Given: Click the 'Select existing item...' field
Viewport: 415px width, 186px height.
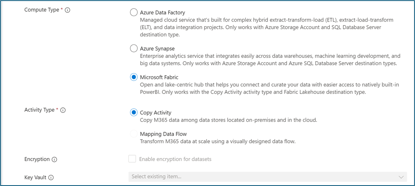Looking at the screenshot, I should [x=267, y=177].
